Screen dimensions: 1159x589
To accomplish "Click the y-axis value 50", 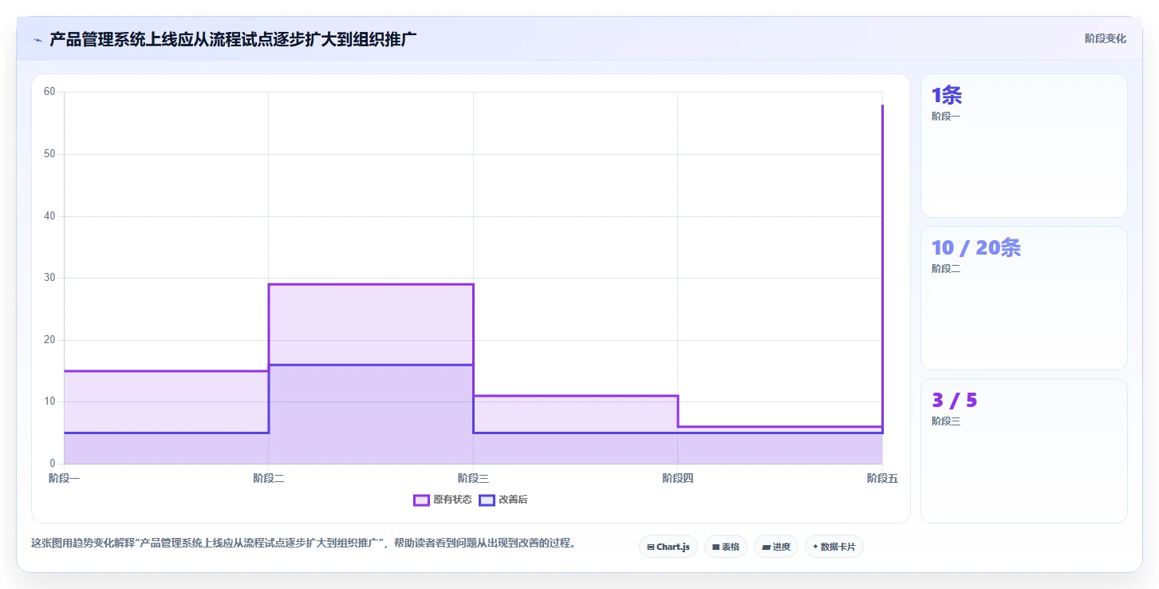I will (x=49, y=154).
